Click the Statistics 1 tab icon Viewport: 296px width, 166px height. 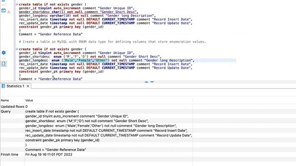pyautogui.click(x=3, y=86)
